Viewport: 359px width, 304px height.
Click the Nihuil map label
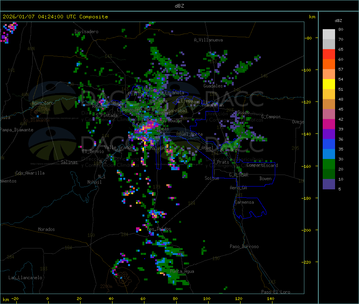click(x=94, y=182)
